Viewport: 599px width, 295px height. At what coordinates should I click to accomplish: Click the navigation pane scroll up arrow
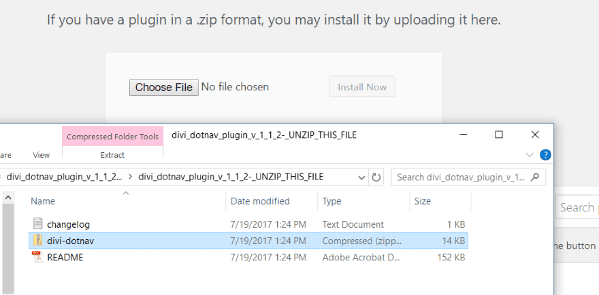8,198
